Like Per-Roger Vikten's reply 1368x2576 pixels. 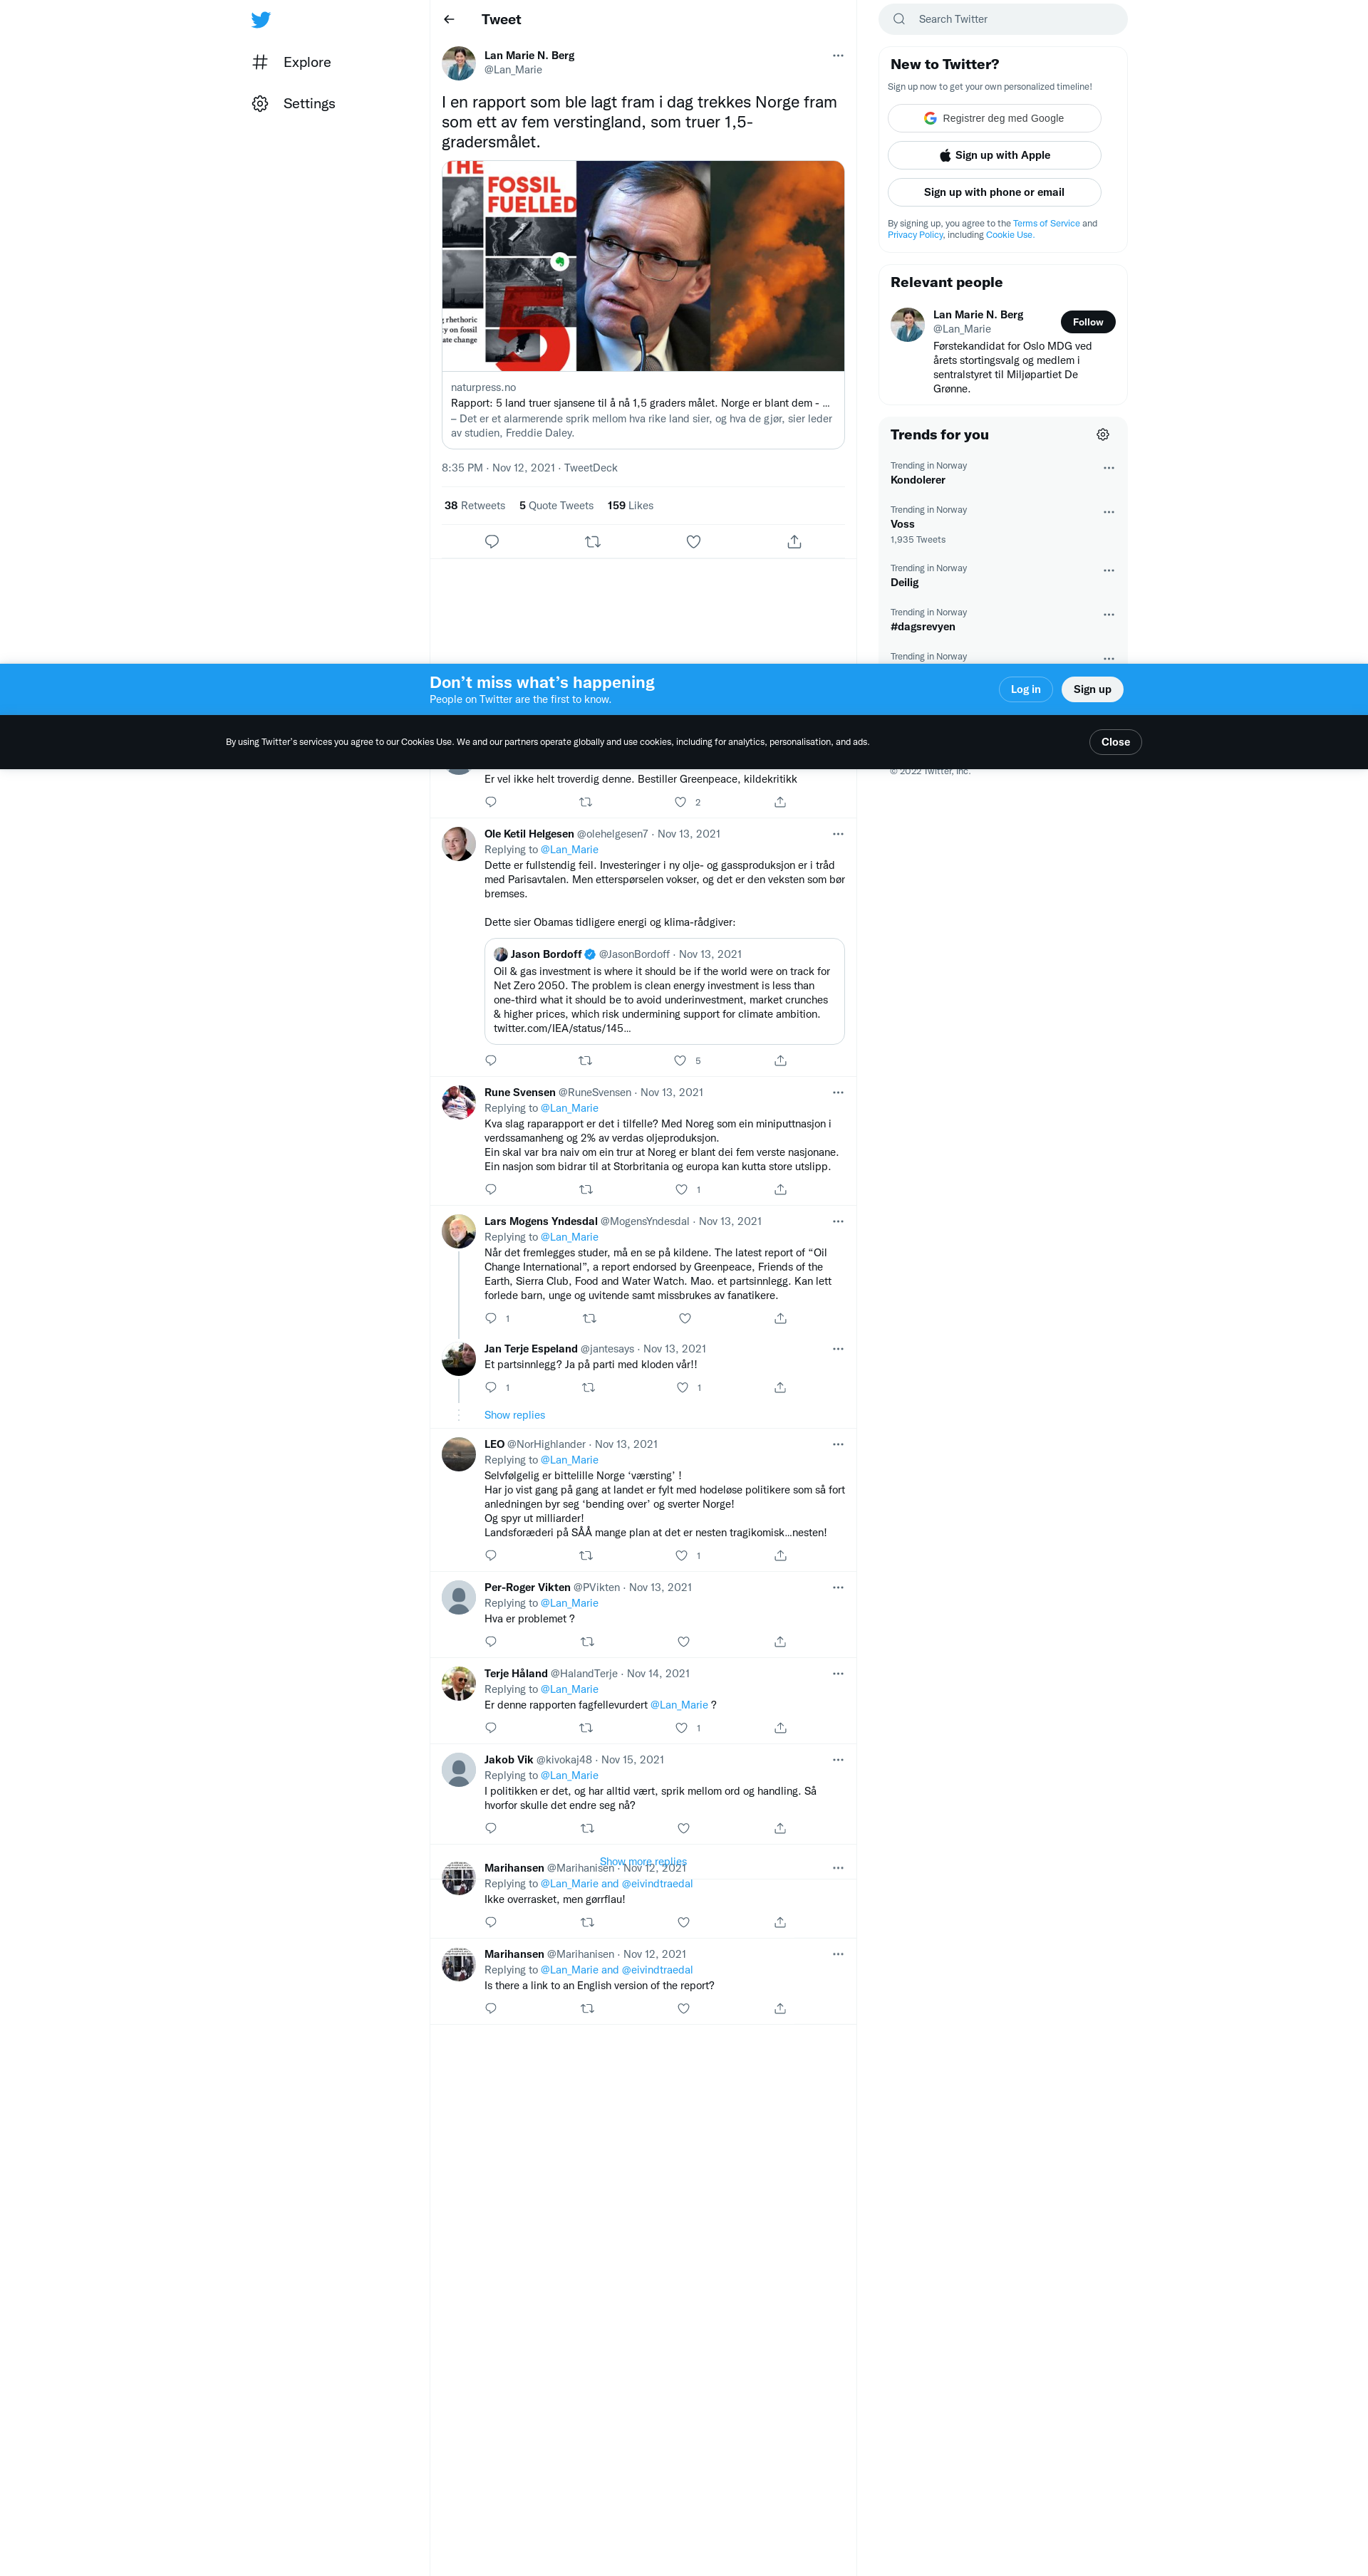click(x=683, y=1642)
